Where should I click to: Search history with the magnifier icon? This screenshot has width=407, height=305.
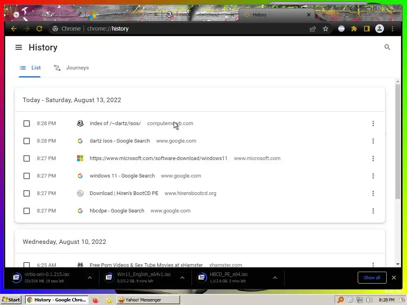[x=387, y=47]
